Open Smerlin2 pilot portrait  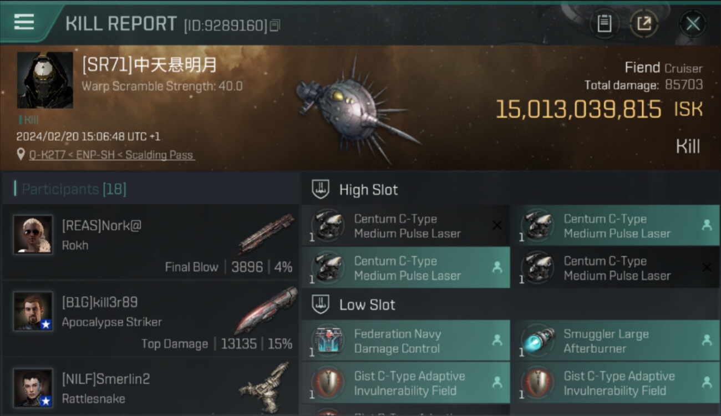click(33, 388)
